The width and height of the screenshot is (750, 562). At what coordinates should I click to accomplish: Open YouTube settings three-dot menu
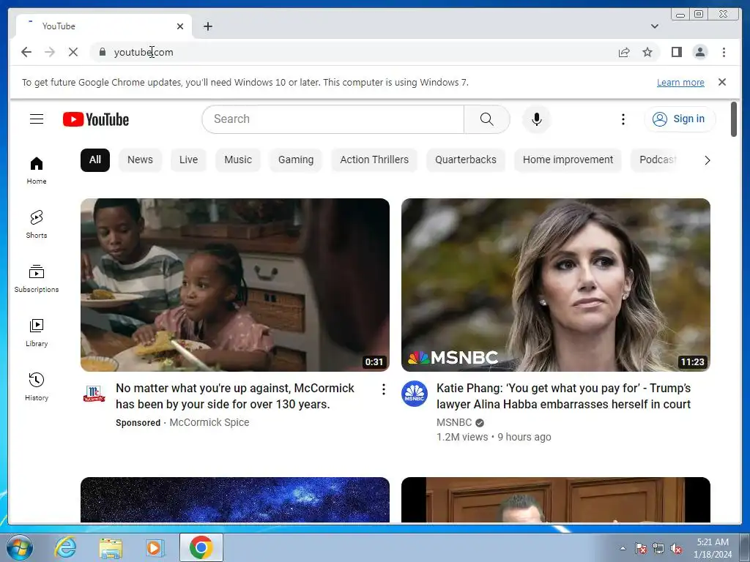tap(623, 119)
